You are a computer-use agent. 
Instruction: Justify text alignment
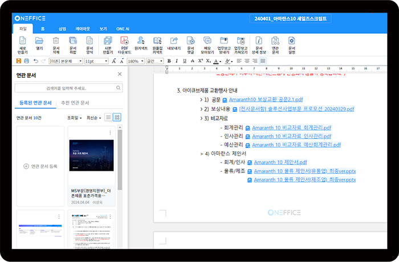coord(263,61)
